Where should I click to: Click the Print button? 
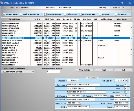[104, 70]
